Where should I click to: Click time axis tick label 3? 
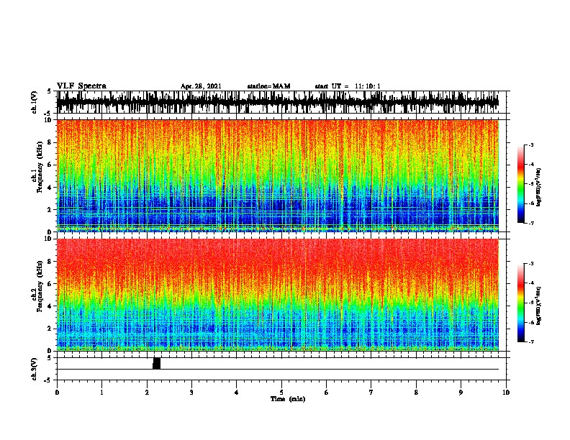click(191, 392)
